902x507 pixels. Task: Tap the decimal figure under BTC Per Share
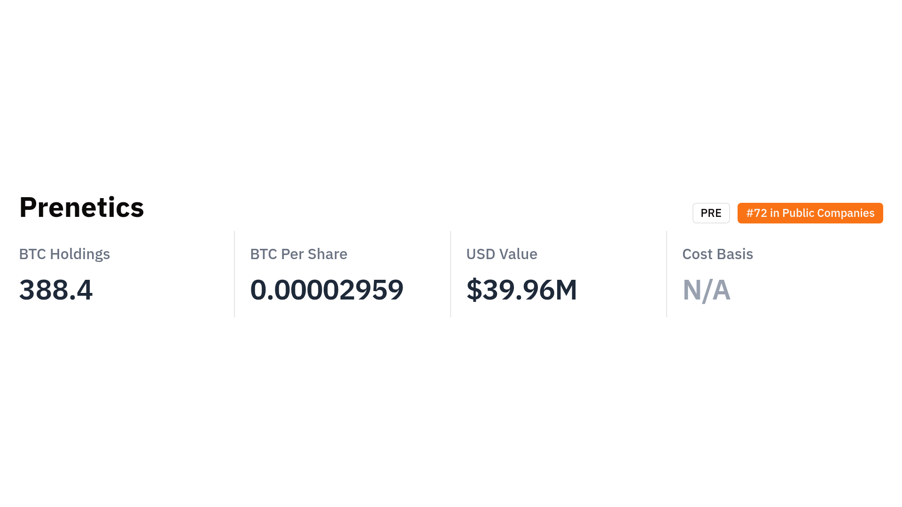point(327,290)
